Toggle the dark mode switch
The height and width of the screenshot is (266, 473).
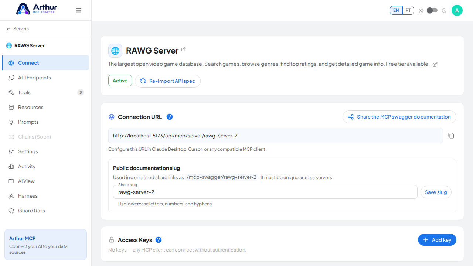coord(432,10)
